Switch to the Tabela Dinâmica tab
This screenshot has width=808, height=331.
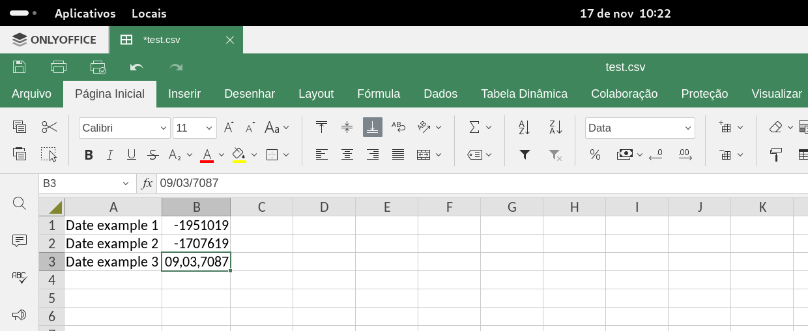coord(524,94)
